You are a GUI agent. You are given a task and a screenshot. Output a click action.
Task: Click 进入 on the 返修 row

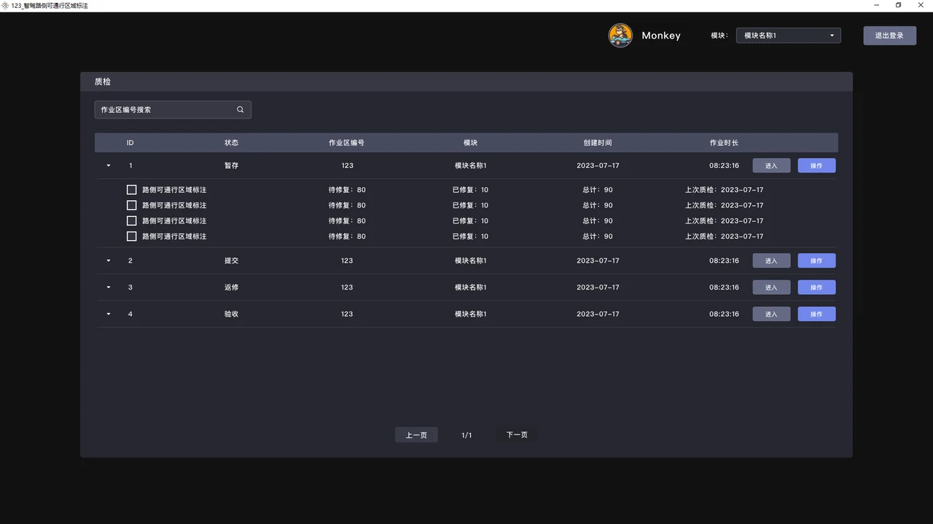point(771,287)
